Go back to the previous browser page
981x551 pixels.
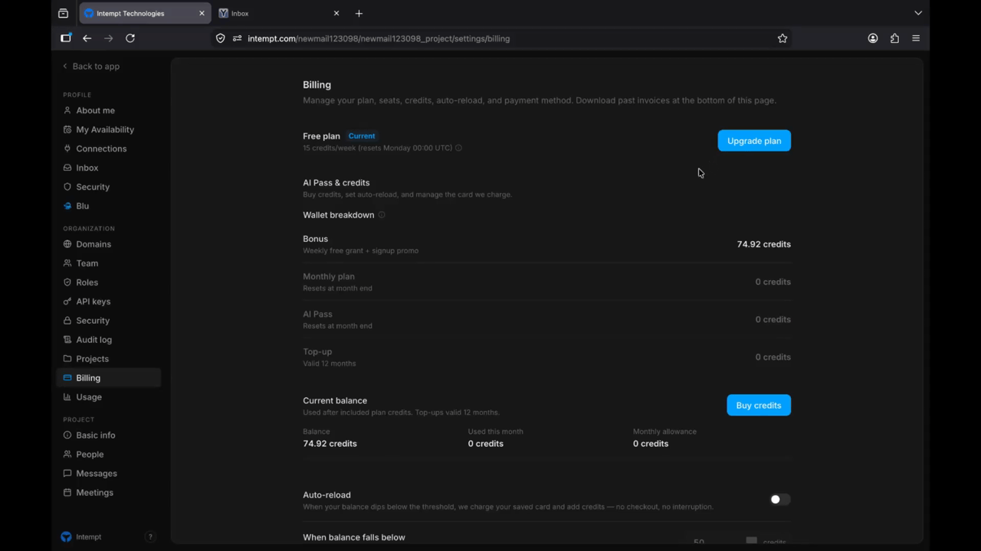87,38
